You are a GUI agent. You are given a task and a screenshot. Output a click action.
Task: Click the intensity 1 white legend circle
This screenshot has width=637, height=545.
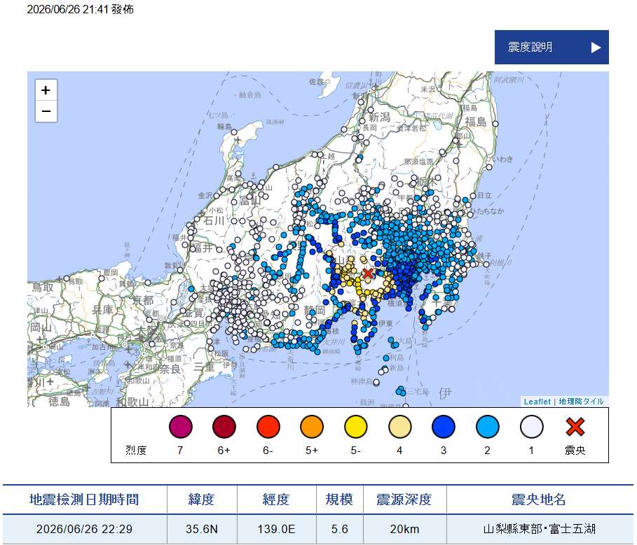[x=531, y=427]
